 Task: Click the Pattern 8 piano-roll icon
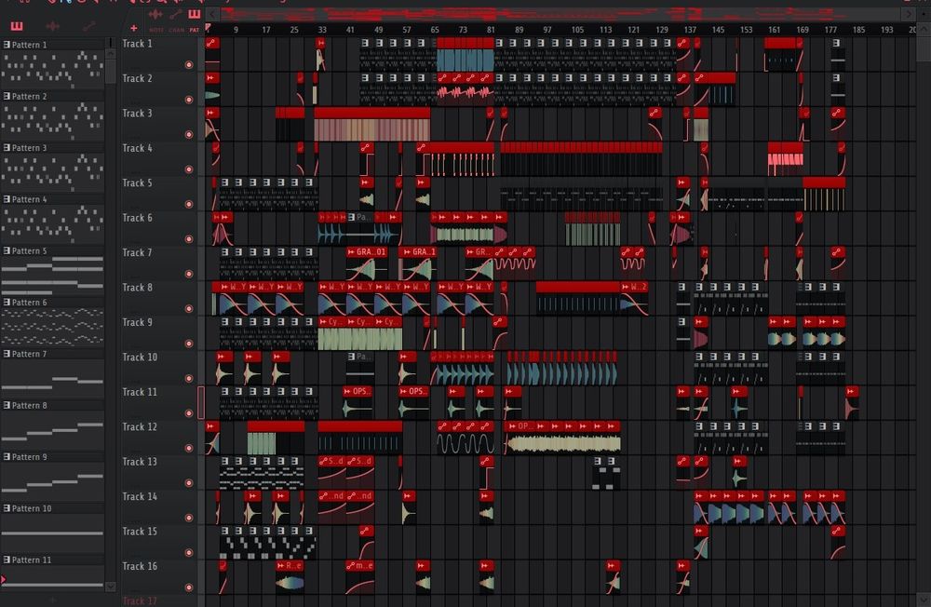[7, 406]
